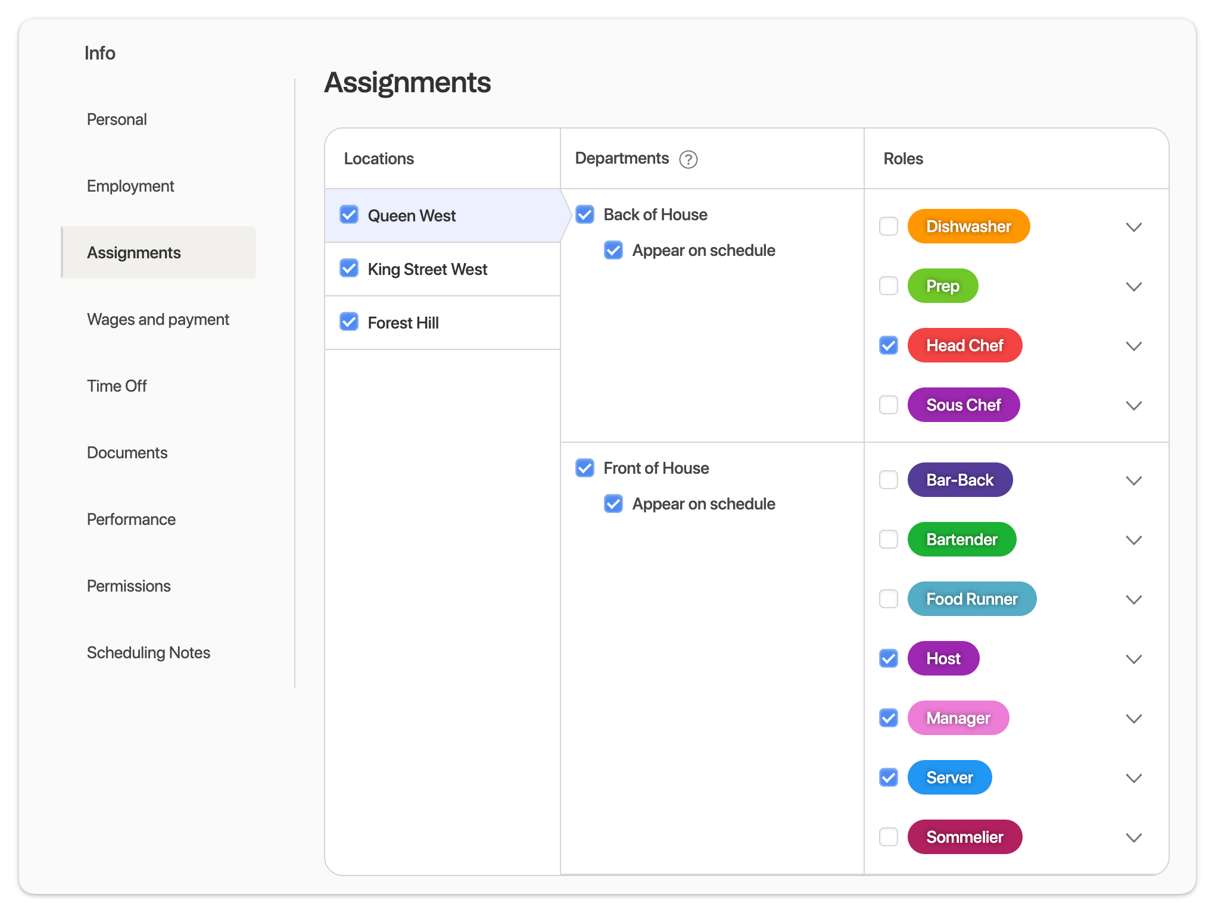The height and width of the screenshot is (913, 1215).
Task: Disable the Front of House department
Action: pyautogui.click(x=585, y=468)
